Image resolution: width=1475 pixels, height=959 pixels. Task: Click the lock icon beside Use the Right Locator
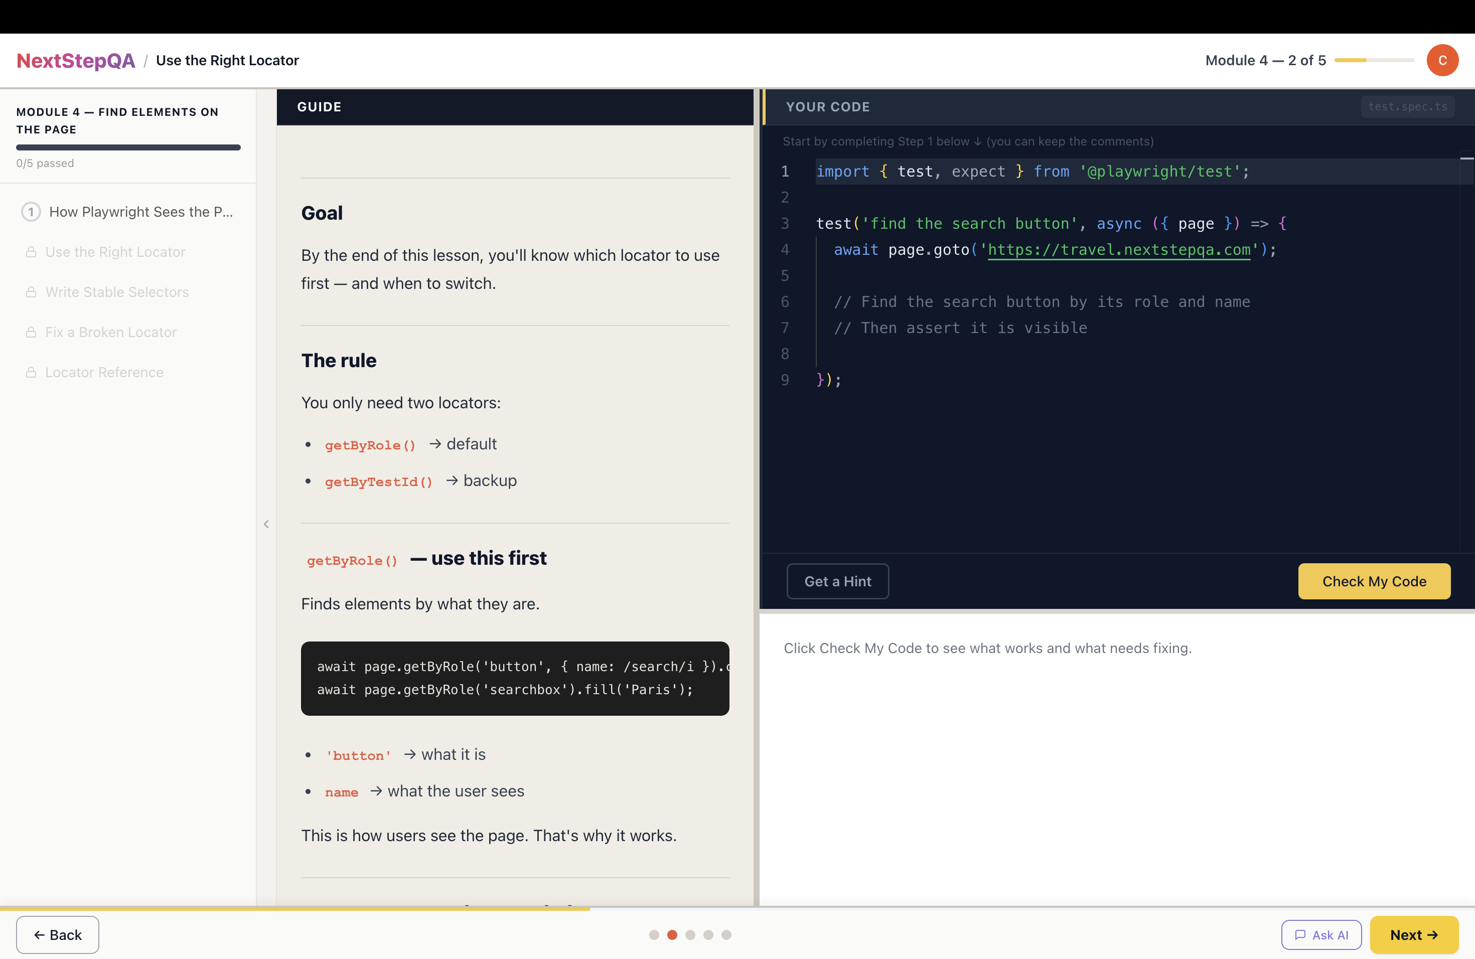pos(31,251)
